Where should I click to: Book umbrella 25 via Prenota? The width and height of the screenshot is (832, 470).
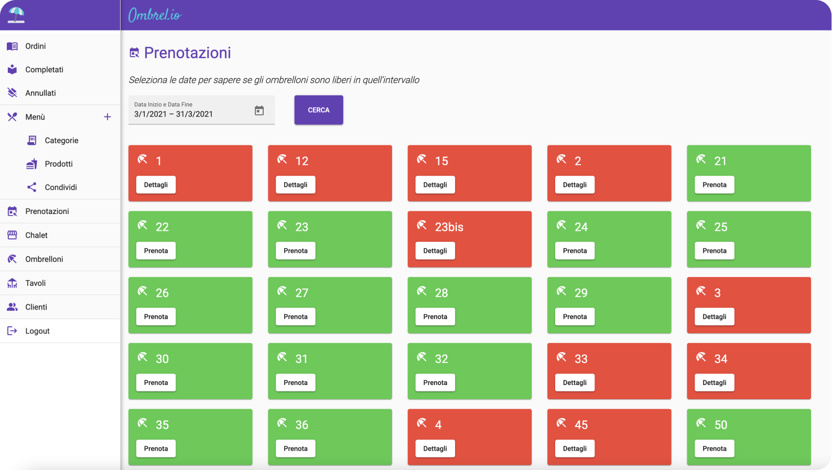(x=715, y=251)
